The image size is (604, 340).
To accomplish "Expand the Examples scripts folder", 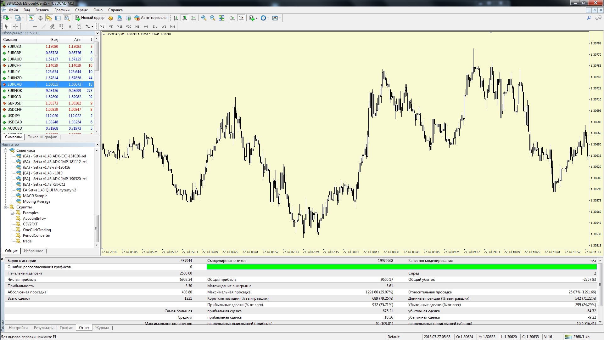I will pos(12,213).
